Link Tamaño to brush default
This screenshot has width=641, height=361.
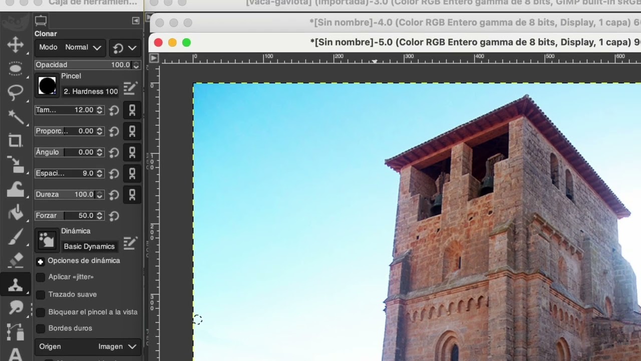click(132, 110)
